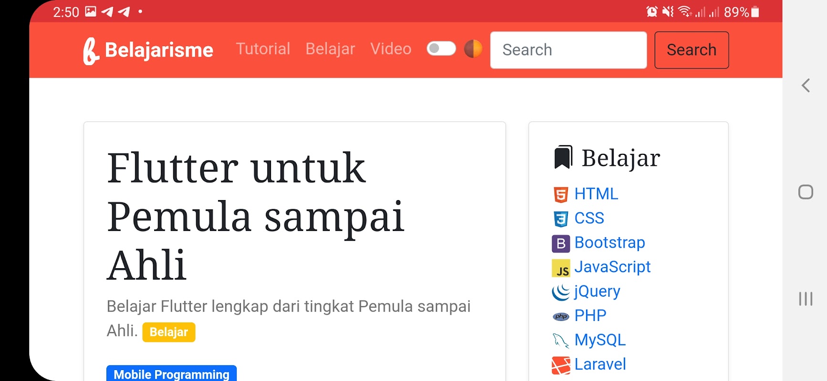This screenshot has height=381, width=827.
Task: Tap the 89% battery percentage text
Action: 736,12
